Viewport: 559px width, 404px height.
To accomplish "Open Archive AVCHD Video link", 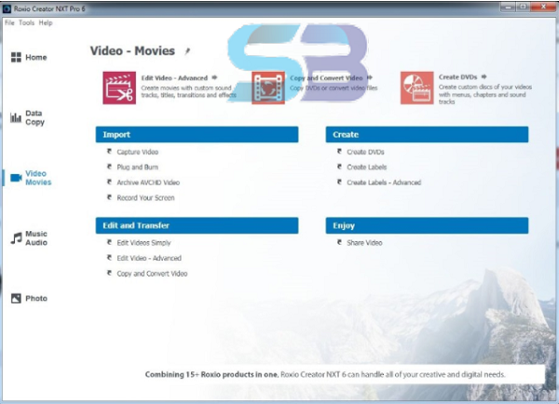I will point(148,182).
